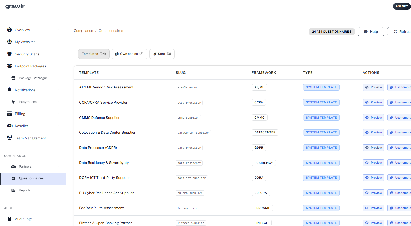Use template for Colocation & Data Center Supplier
This screenshot has height=226, width=411.
(x=399, y=132)
